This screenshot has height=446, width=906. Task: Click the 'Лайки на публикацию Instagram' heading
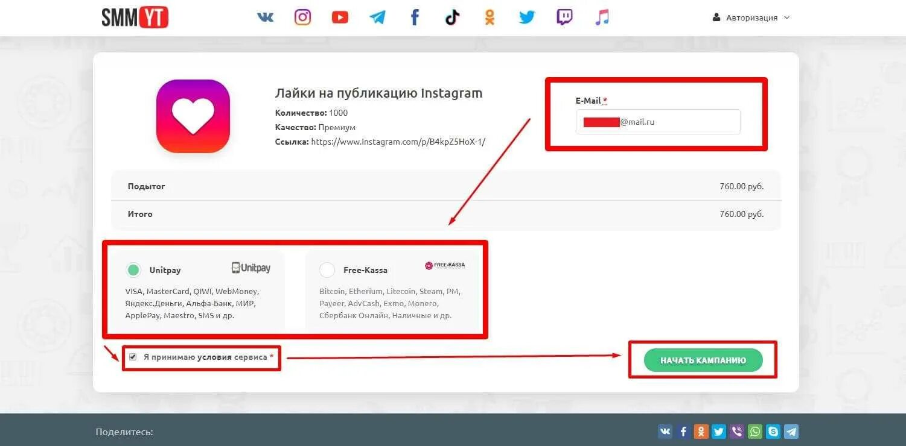click(378, 93)
